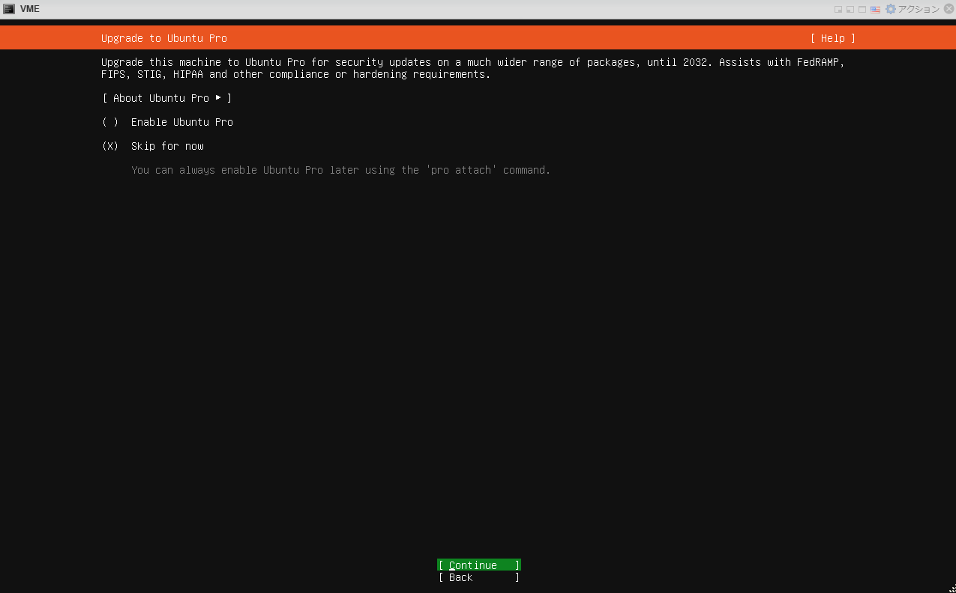Open Help from the orange header bar
The image size is (956, 593).
[832, 38]
